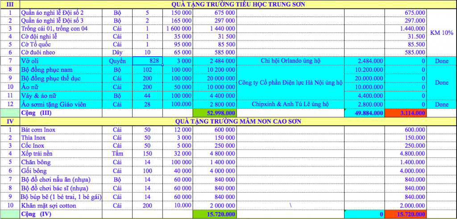The image size is (457, 219).
Task: Select the cyan total cell 49.884.000
Action: pos(364,113)
